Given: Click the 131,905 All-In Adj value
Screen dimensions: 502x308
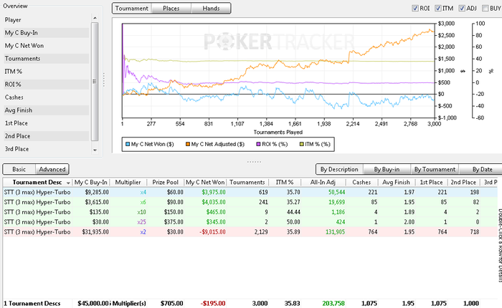Looking at the screenshot, I should click(335, 232).
